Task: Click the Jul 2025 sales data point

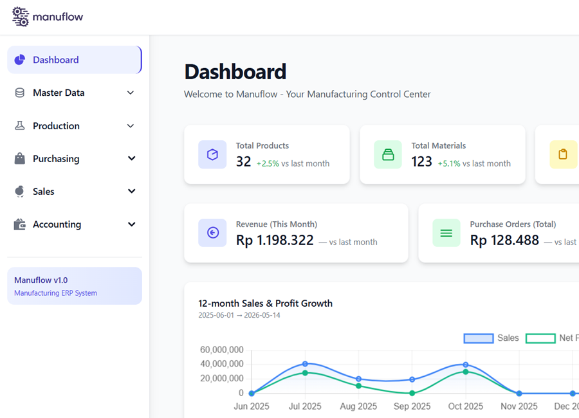Action: coord(305,364)
